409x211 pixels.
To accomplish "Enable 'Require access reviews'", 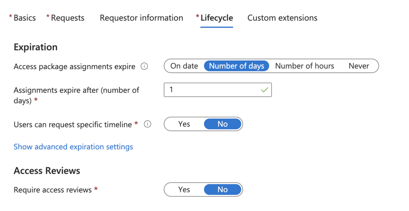I will click(184, 189).
